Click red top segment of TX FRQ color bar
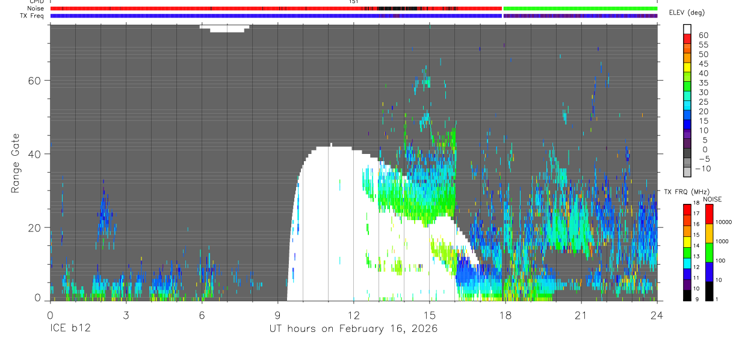This screenshot has height=341, width=739. 687,210
